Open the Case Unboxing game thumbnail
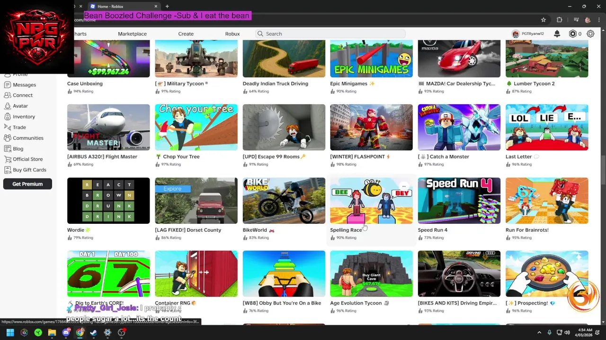 click(x=108, y=59)
